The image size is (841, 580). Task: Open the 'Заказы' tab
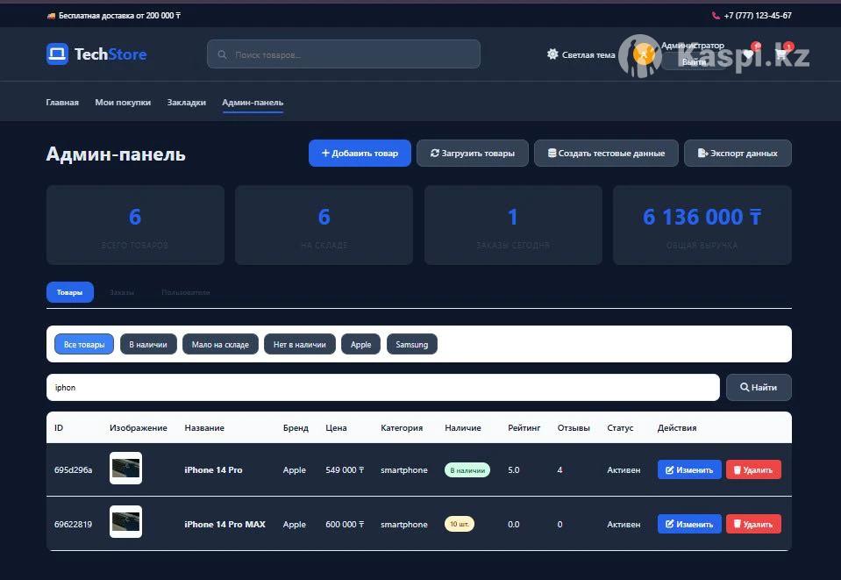(122, 292)
